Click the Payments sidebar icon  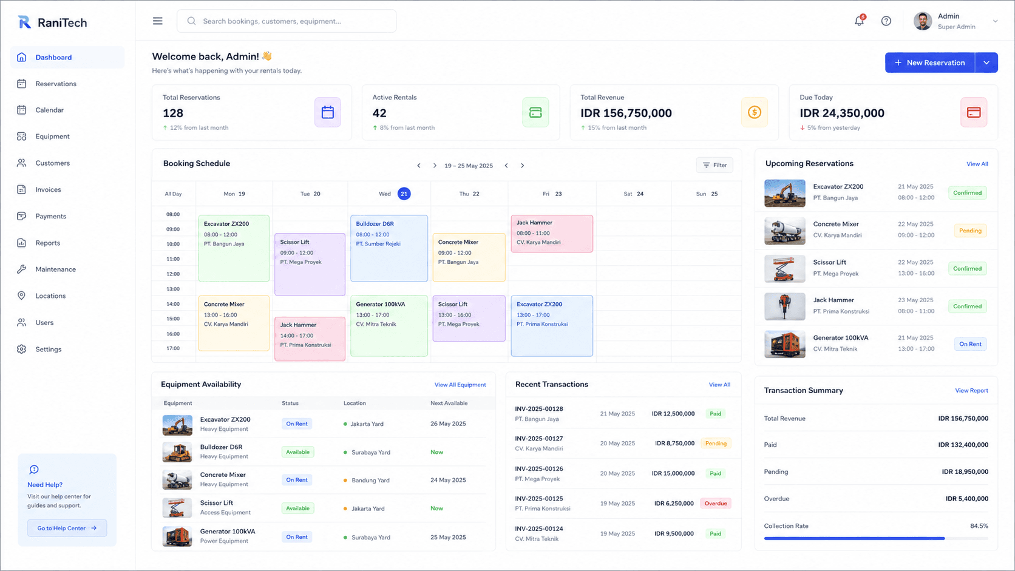22,216
